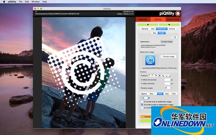Select the Watermark segment
The image size is (216, 135).
[162, 29]
